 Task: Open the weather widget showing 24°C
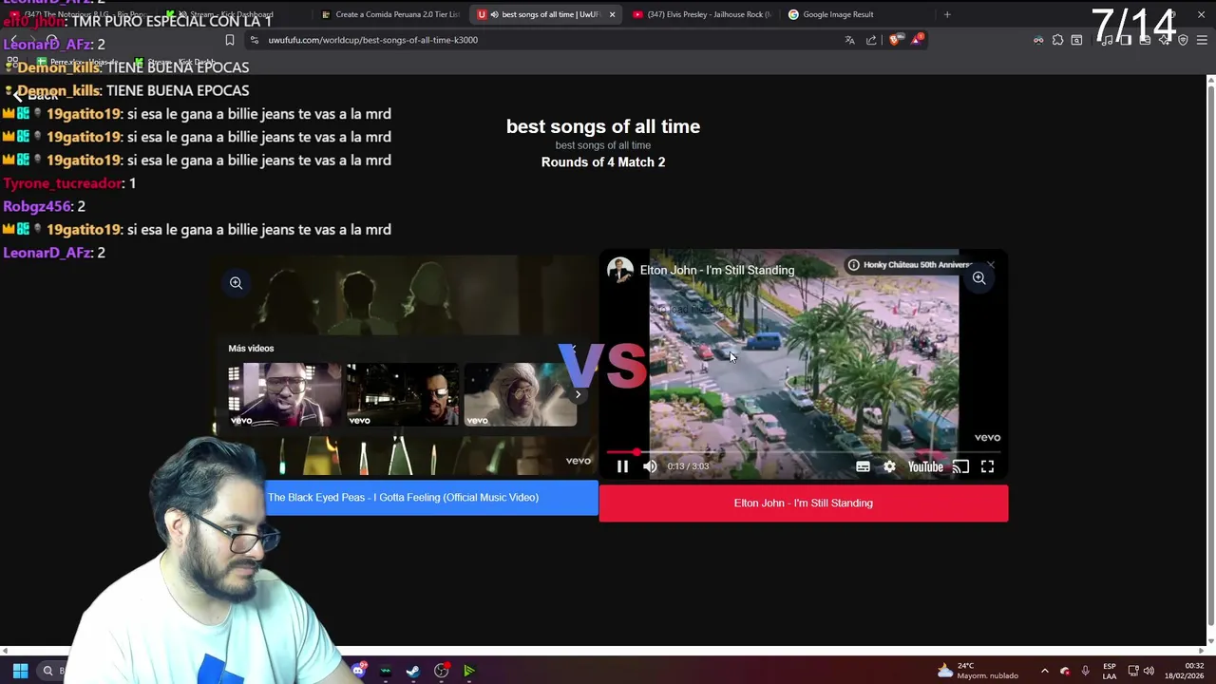coord(978,671)
